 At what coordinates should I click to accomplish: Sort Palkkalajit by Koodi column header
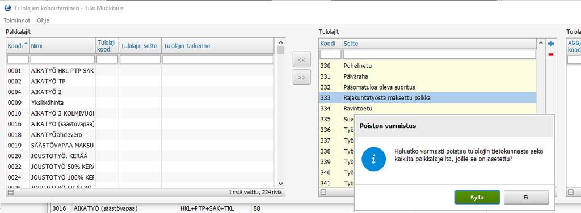(18, 46)
